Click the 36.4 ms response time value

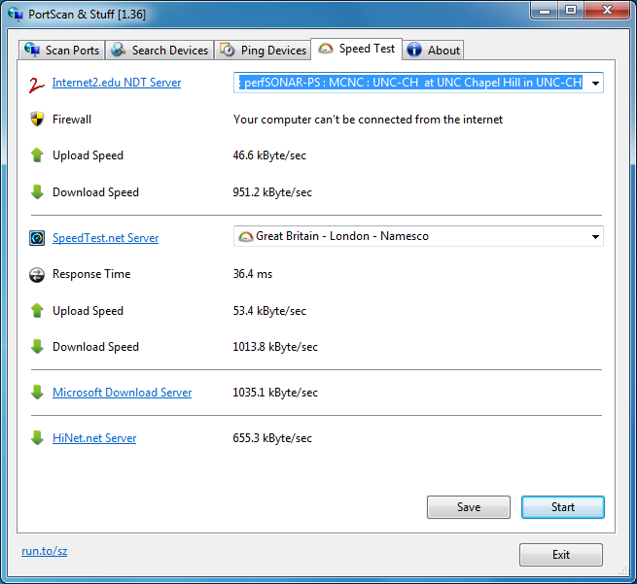(x=252, y=274)
